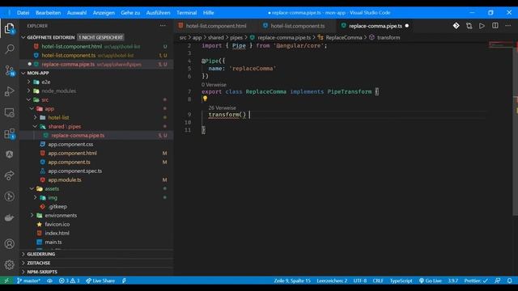The height and width of the screenshot is (291, 518).
Task: Open the Angular icon in activity bar
Action: pos(9,154)
